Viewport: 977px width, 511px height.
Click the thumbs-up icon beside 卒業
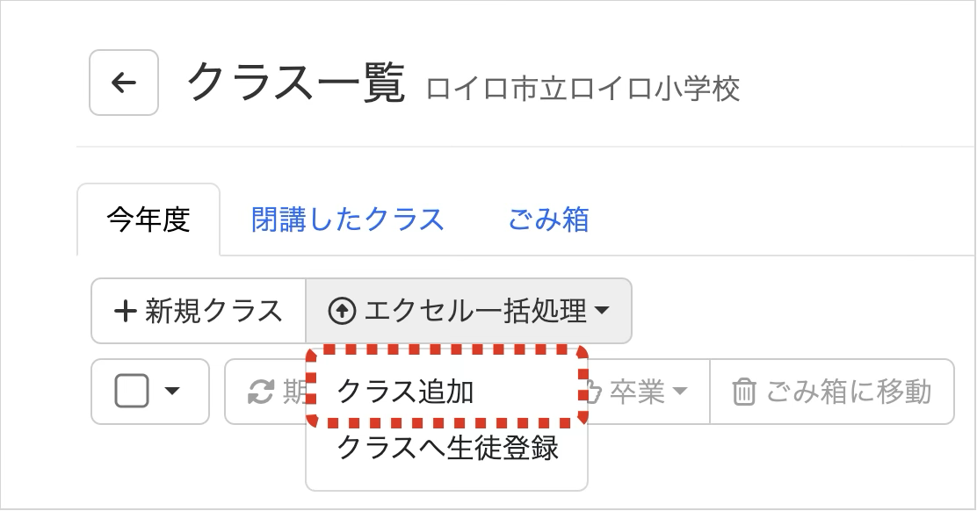(594, 392)
